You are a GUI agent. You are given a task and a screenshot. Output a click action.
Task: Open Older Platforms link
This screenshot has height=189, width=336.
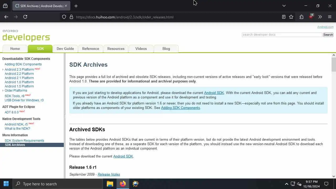(16, 91)
